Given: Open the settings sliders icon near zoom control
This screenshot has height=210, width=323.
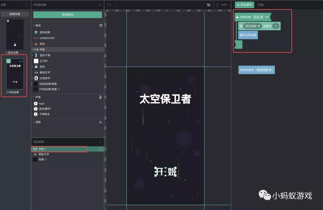Looking at the screenshot, I should (x=209, y=5).
